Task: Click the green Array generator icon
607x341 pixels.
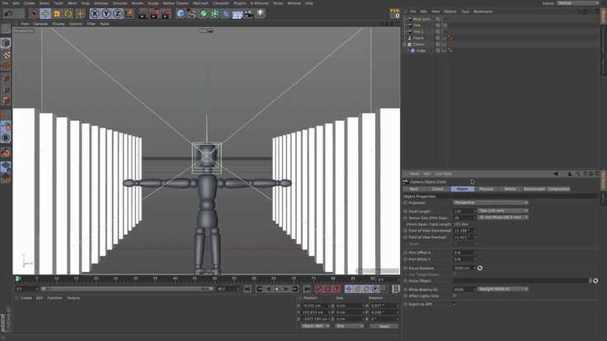Action: [x=215, y=14]
